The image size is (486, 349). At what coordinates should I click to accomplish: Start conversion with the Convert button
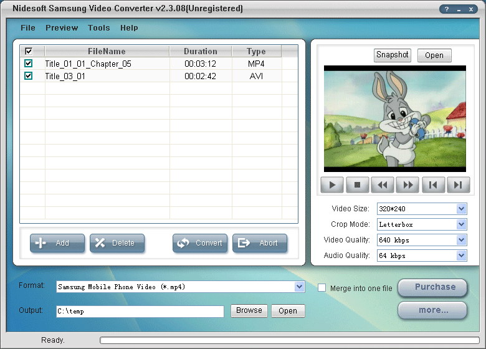click(x=200, y=243)
